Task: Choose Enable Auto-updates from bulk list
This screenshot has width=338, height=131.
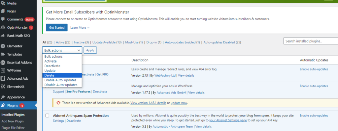Action: point(62,80)
